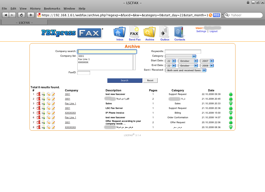This screenshot has height=192, width=265.
Task: Click the edit pencil icon in row 3
Action: pos(53,104)
